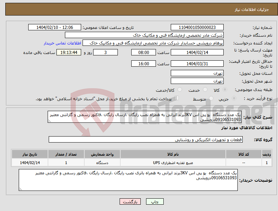Toggle the Islamic treasury bonds payment checkbox
This screenshot has width=278, height=211.
coord(177,98)
